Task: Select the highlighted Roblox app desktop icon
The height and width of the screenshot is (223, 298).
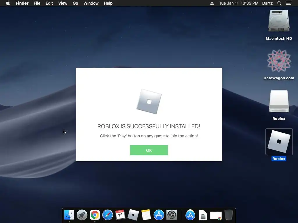Action: [279, 141]
